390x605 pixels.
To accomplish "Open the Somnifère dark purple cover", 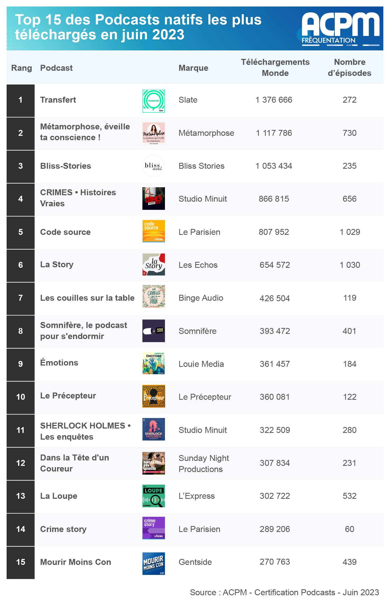I will pos(154,331).
